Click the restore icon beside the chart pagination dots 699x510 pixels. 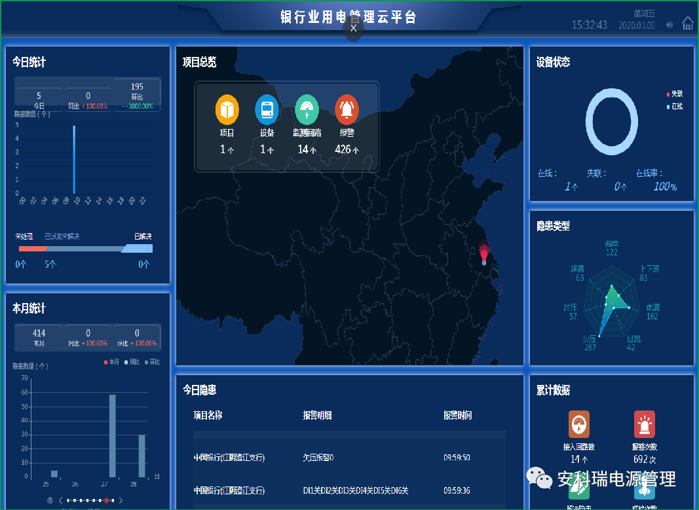tap(49, 500)
